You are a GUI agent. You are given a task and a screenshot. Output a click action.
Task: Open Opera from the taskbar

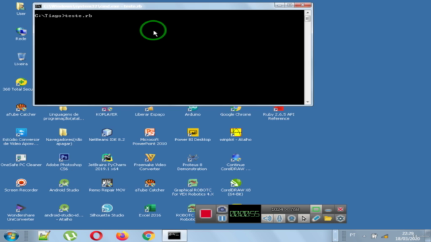96,236
